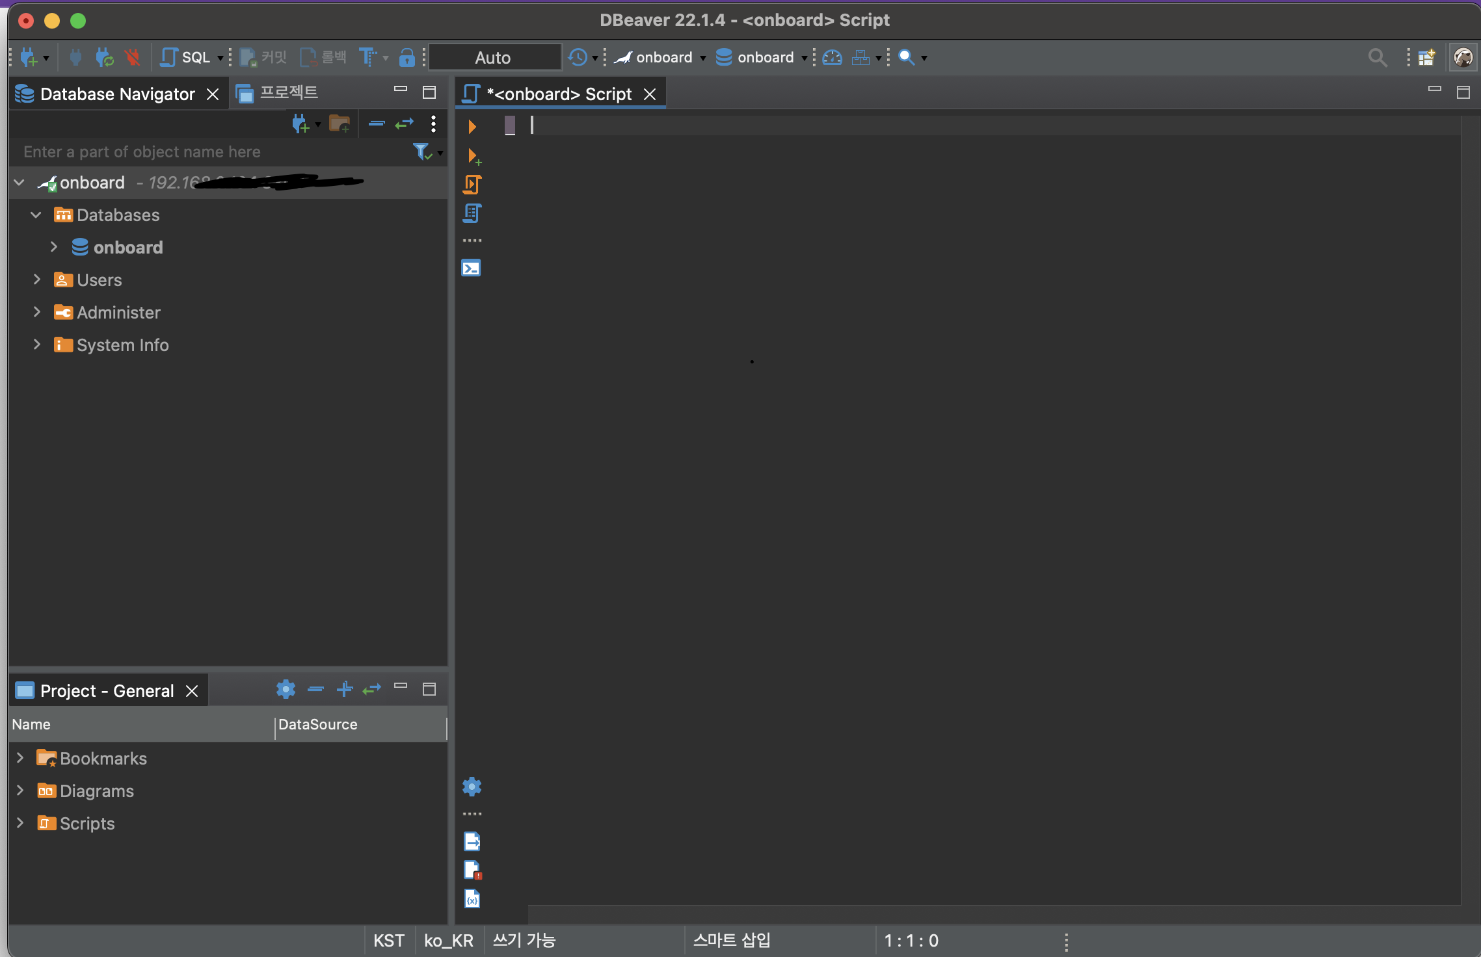Click the SQL editor button in toolbar
1481x957 pixels.
[x=186, y=57]
